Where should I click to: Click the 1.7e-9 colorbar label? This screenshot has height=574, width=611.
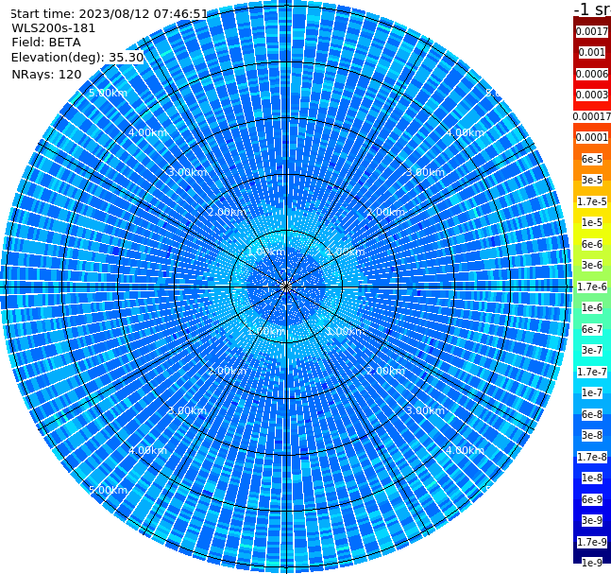click(592, 542)
